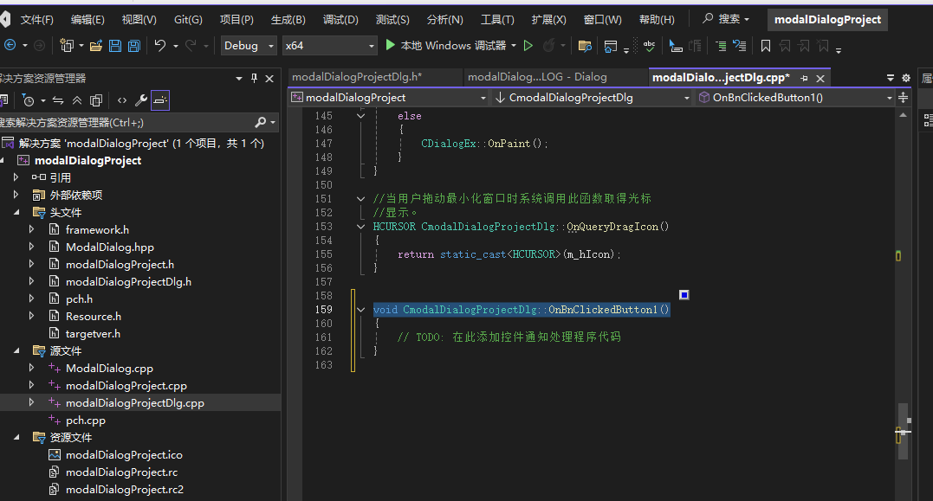Viewport: 933px width, 501px height.
Task: Click the Navigate Backward arrow icon
Action: (x=10, y=46)
